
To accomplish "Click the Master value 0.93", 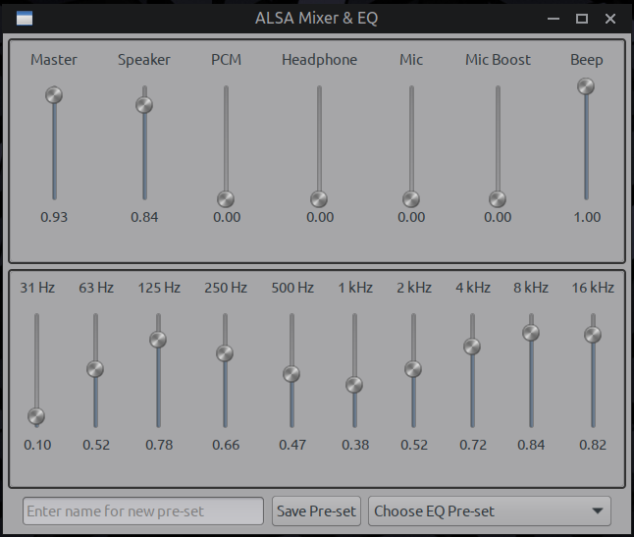I will point(54,217).
